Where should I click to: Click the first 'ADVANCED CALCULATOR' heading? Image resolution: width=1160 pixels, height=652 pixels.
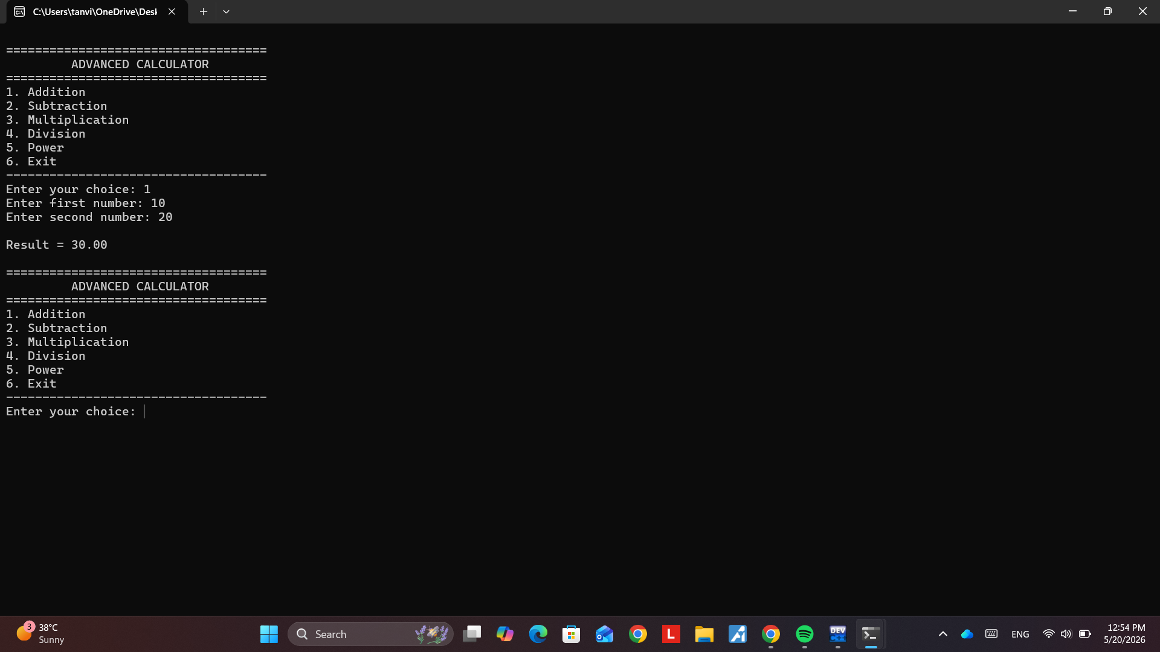140,64
